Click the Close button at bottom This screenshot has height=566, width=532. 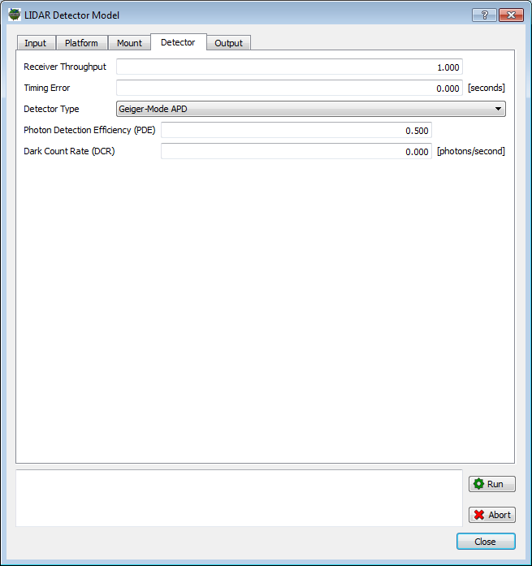point(485,542)
